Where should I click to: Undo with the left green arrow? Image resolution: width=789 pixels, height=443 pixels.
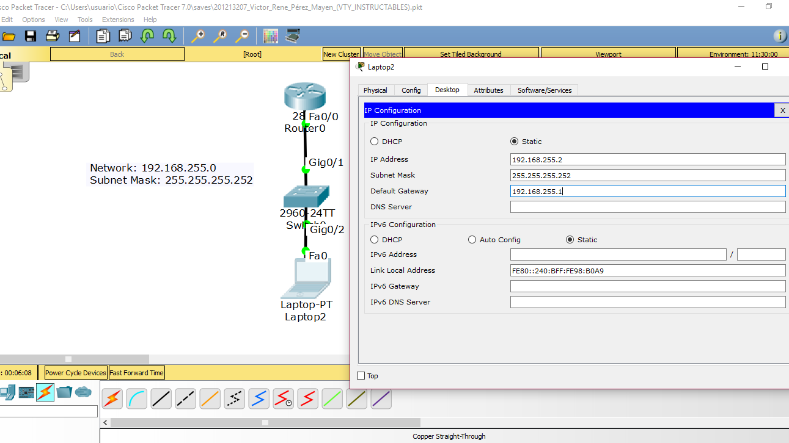pos(147,36)
